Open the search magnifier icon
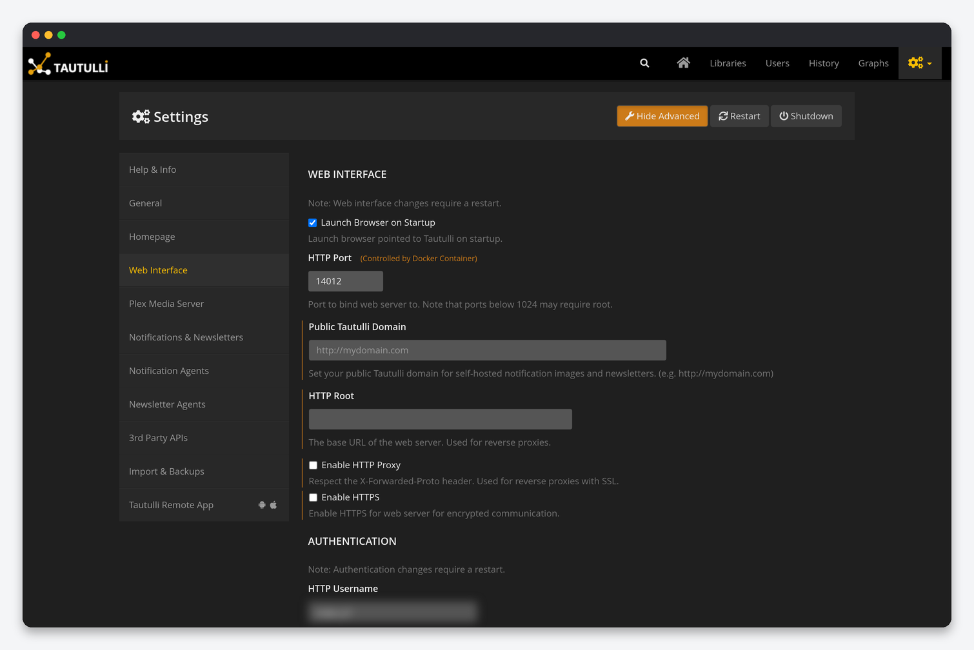Screen dimensions: 974x650 click(x=644, y=63)
